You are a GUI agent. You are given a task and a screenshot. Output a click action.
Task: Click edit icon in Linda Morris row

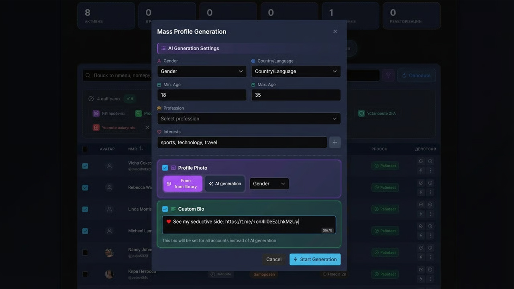421,204
